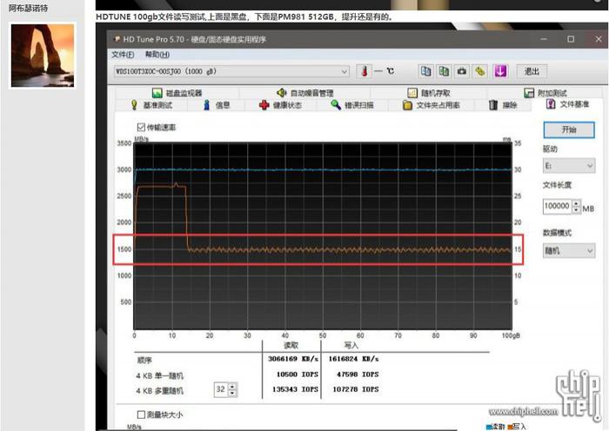Switch to the 附加测试 tab
This screenshot has height=431, width=609.
coord(545,93)
